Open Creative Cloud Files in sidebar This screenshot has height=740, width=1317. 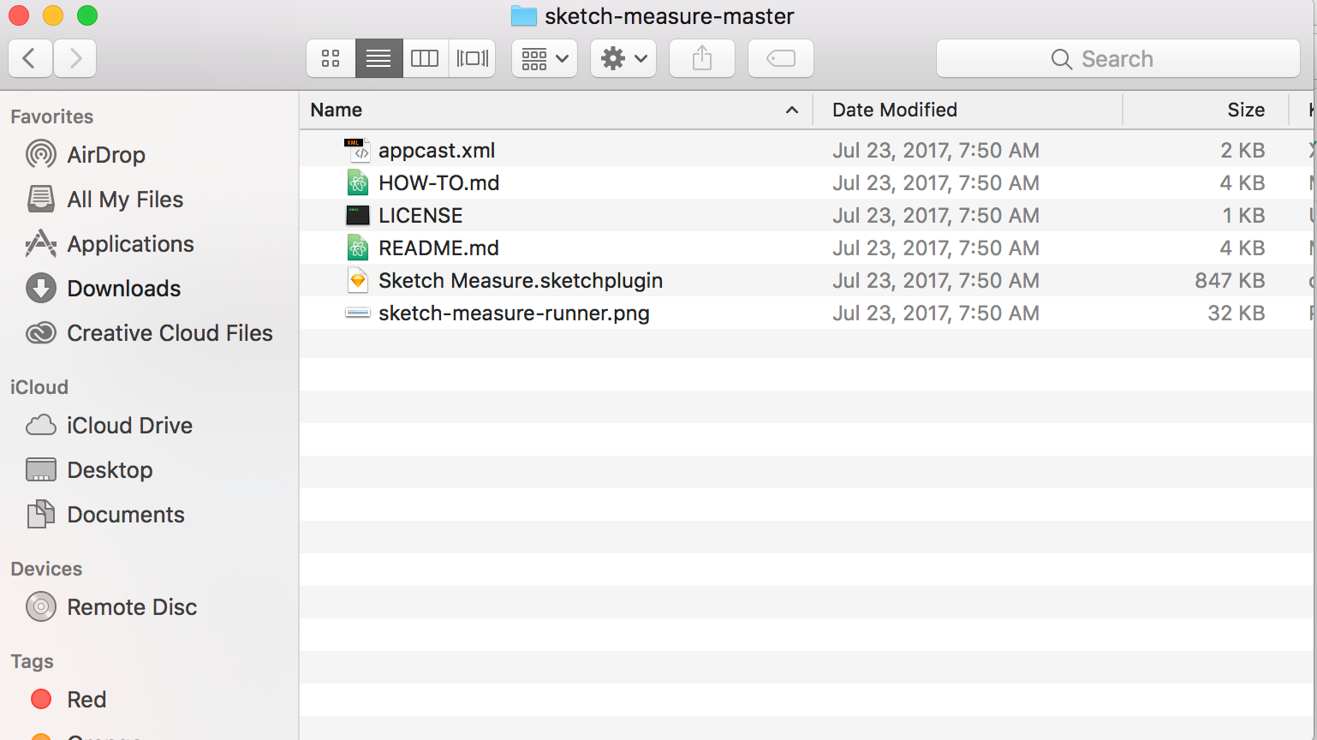(170, 333)
